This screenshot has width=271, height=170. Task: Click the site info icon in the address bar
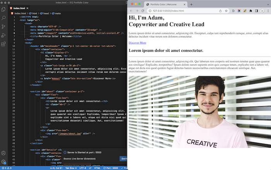tap(150, 11)
